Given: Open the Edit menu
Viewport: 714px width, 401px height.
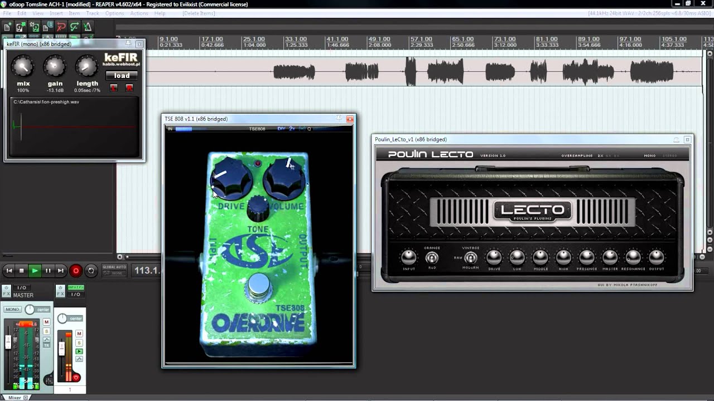Looking at the screenshot, I should click(21, 13).
